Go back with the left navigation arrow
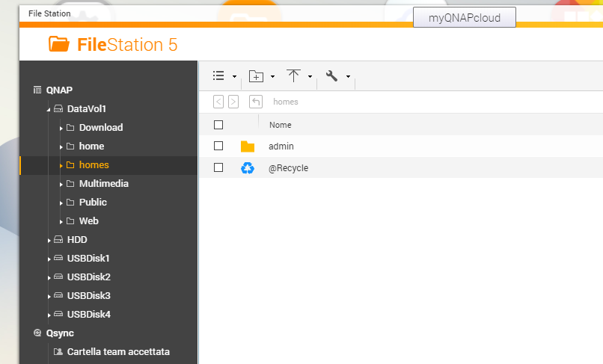This screenshot has height=364, width=603. pos(218,102)
